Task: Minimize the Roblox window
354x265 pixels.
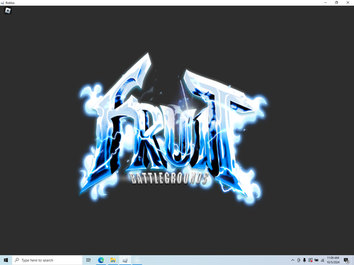Action: point(326,3)
